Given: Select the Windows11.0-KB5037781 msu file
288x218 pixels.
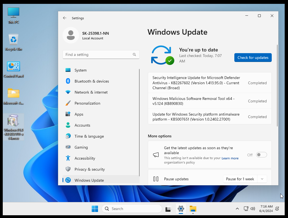Looking at the screenshot, I should pyautogui.click(x=13, y=127).
